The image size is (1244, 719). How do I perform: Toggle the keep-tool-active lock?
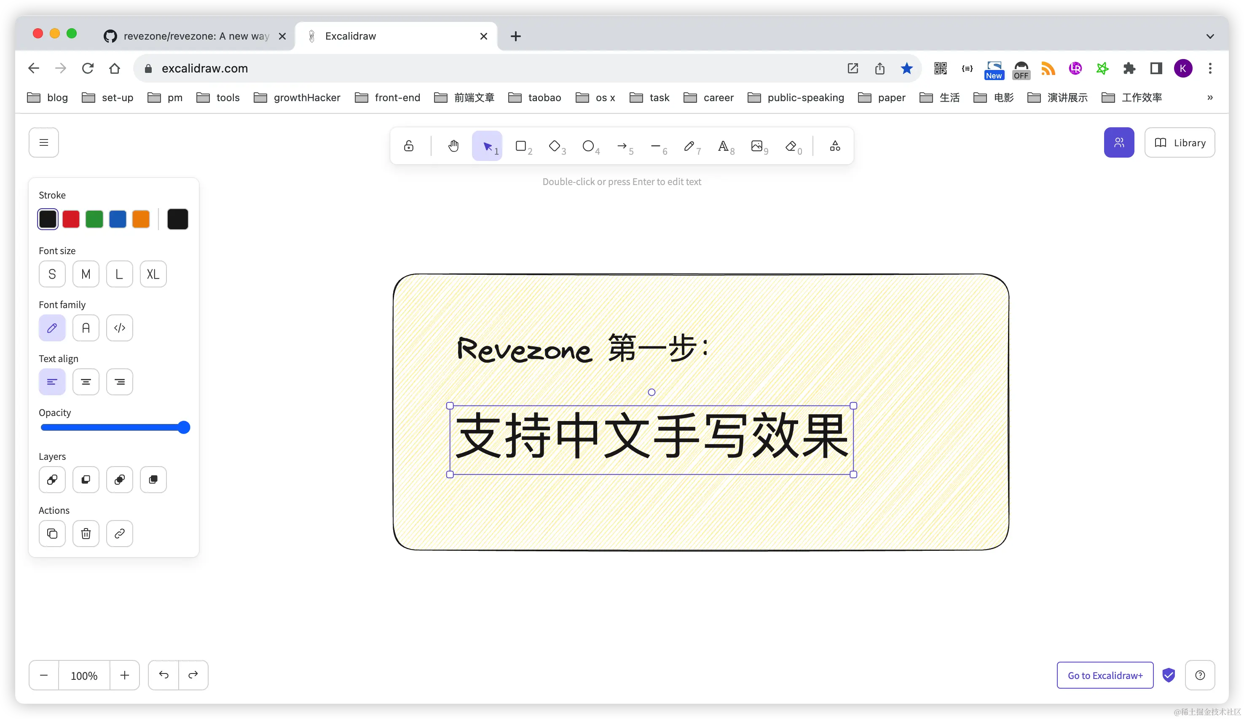pyautogui.click(x=409, y=146)
